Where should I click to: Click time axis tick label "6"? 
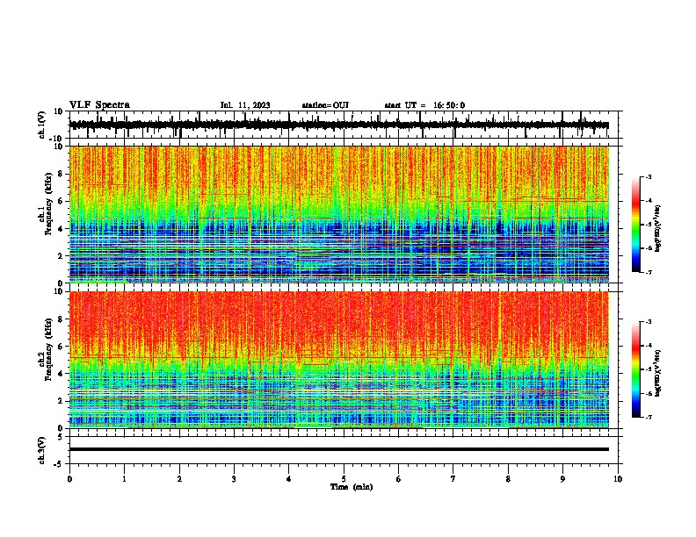pos(399,479)
